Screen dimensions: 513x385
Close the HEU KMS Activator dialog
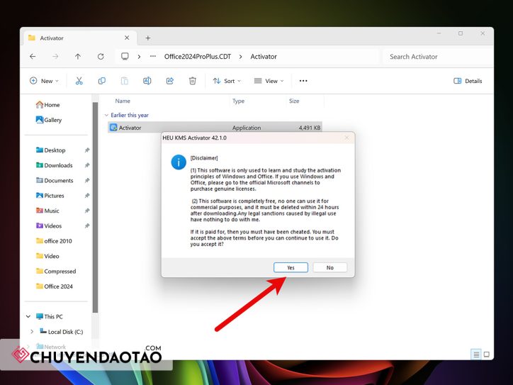point(346,138)
